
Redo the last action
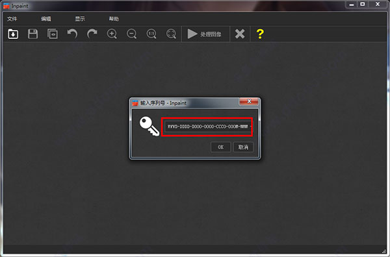tap(92, 34)
